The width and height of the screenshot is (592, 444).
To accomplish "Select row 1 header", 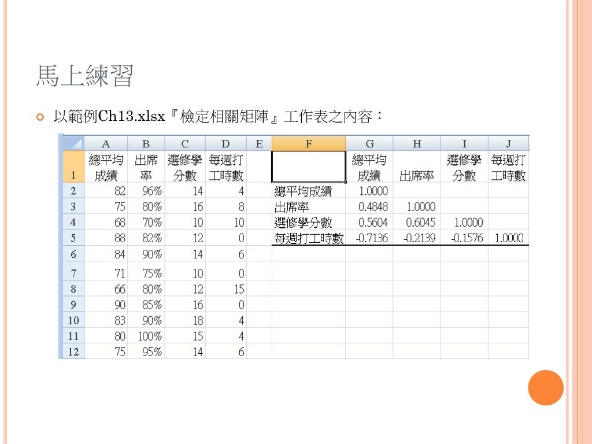I will [x=73, y=167].
